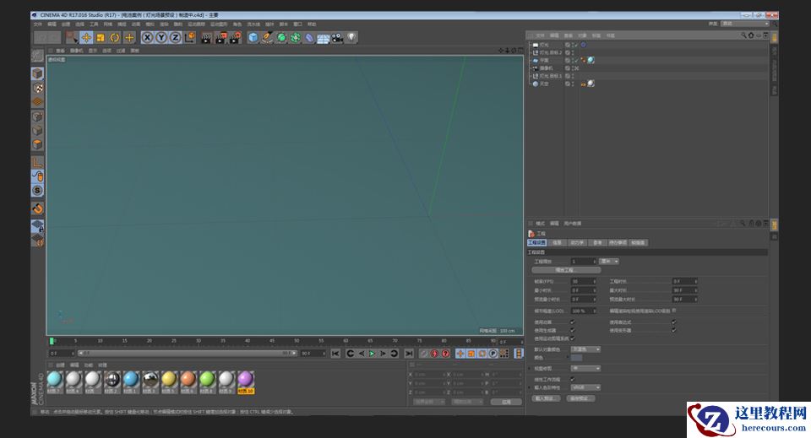The width and height of the screenshot is (811, 438).
Task: Click the Light bulb icon in toolbar
Action: (x=351, y=38)
